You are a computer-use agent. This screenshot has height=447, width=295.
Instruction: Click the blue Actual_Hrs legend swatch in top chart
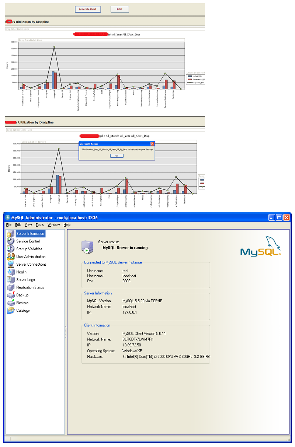click(190, 76)
